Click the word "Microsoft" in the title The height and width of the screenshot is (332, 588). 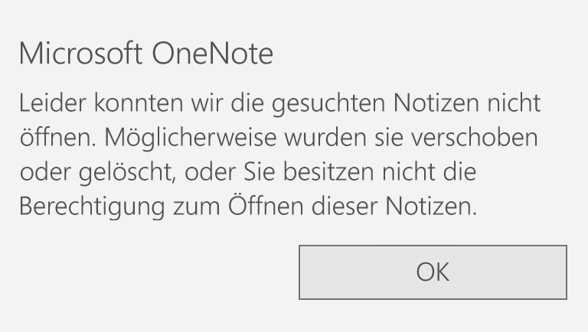[x=81, y=54]
